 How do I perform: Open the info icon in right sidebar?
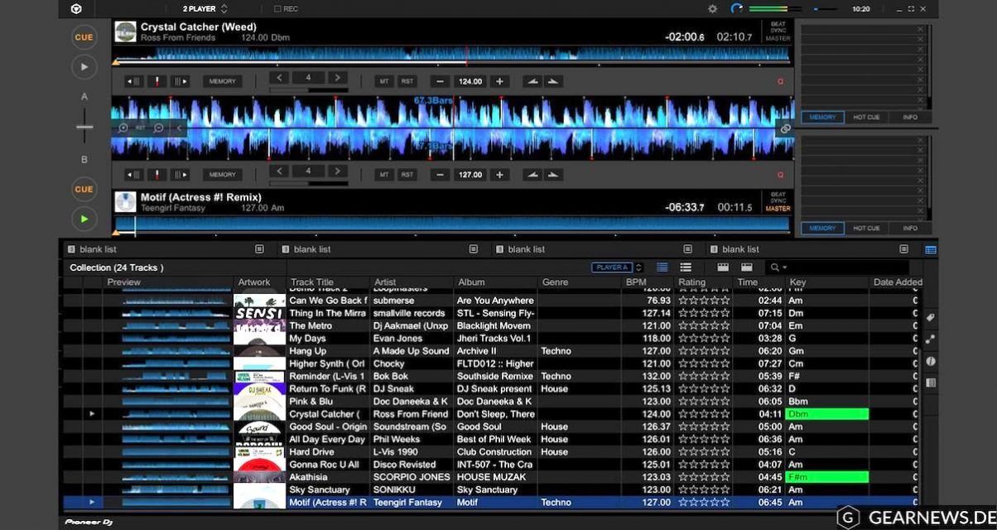pyautogui.click(x=931, y=361)
